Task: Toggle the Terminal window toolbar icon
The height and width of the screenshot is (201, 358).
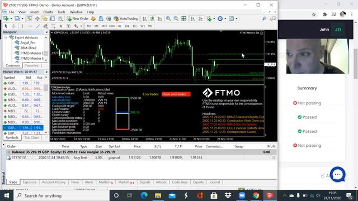Action: point(53,18)
